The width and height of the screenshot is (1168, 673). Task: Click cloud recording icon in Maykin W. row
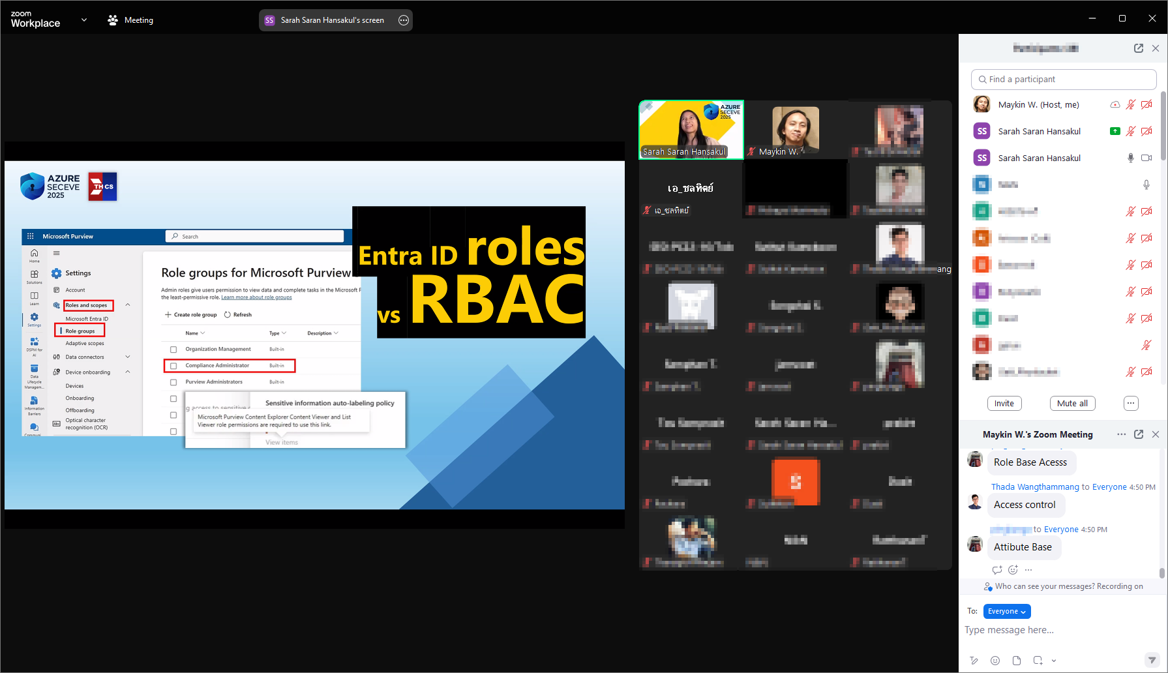click(1115, 104)
